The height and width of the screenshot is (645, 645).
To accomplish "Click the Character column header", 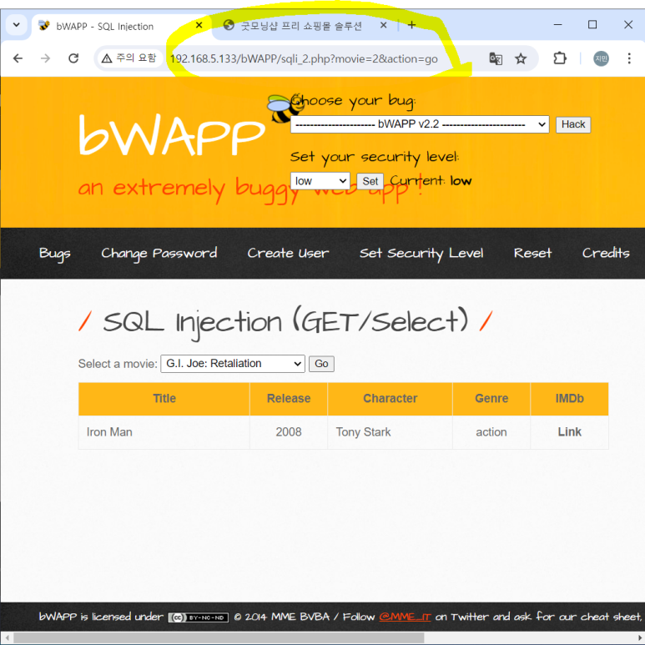I will (x=390, y=399).
